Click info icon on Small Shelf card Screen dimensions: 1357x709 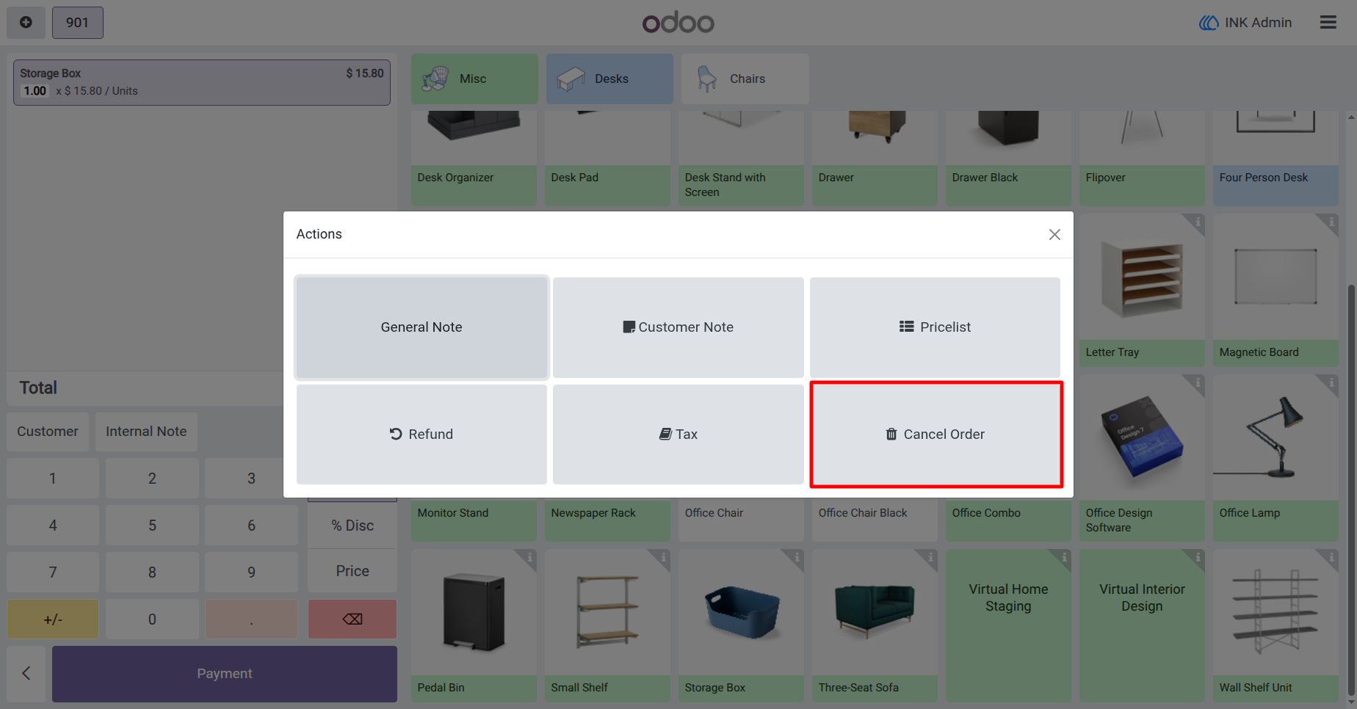pos(663,558)
